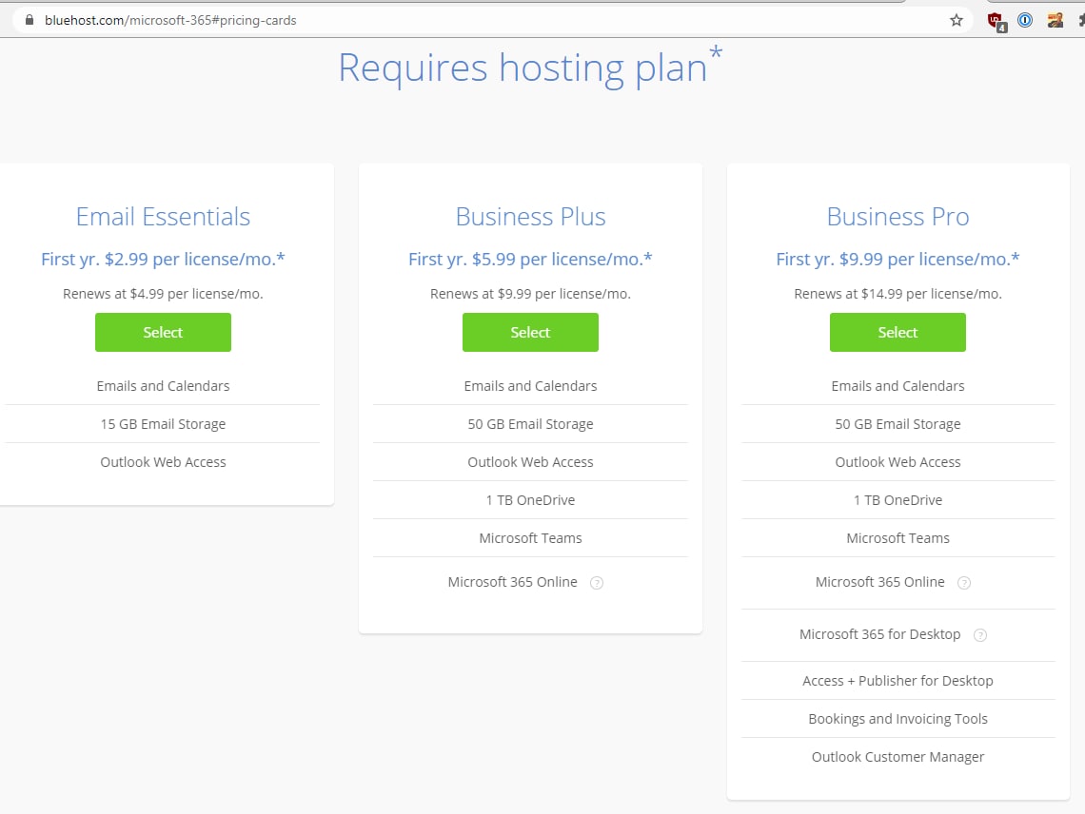The width and height of the screenshot is (1085, 814).
Task: Click Renews at $4.99 per license/mo. text
Action: tap(164, 294)
